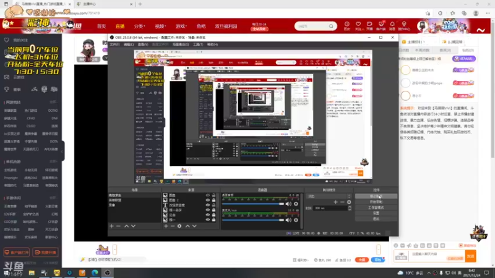Move the selected source up

coord(187,226)
